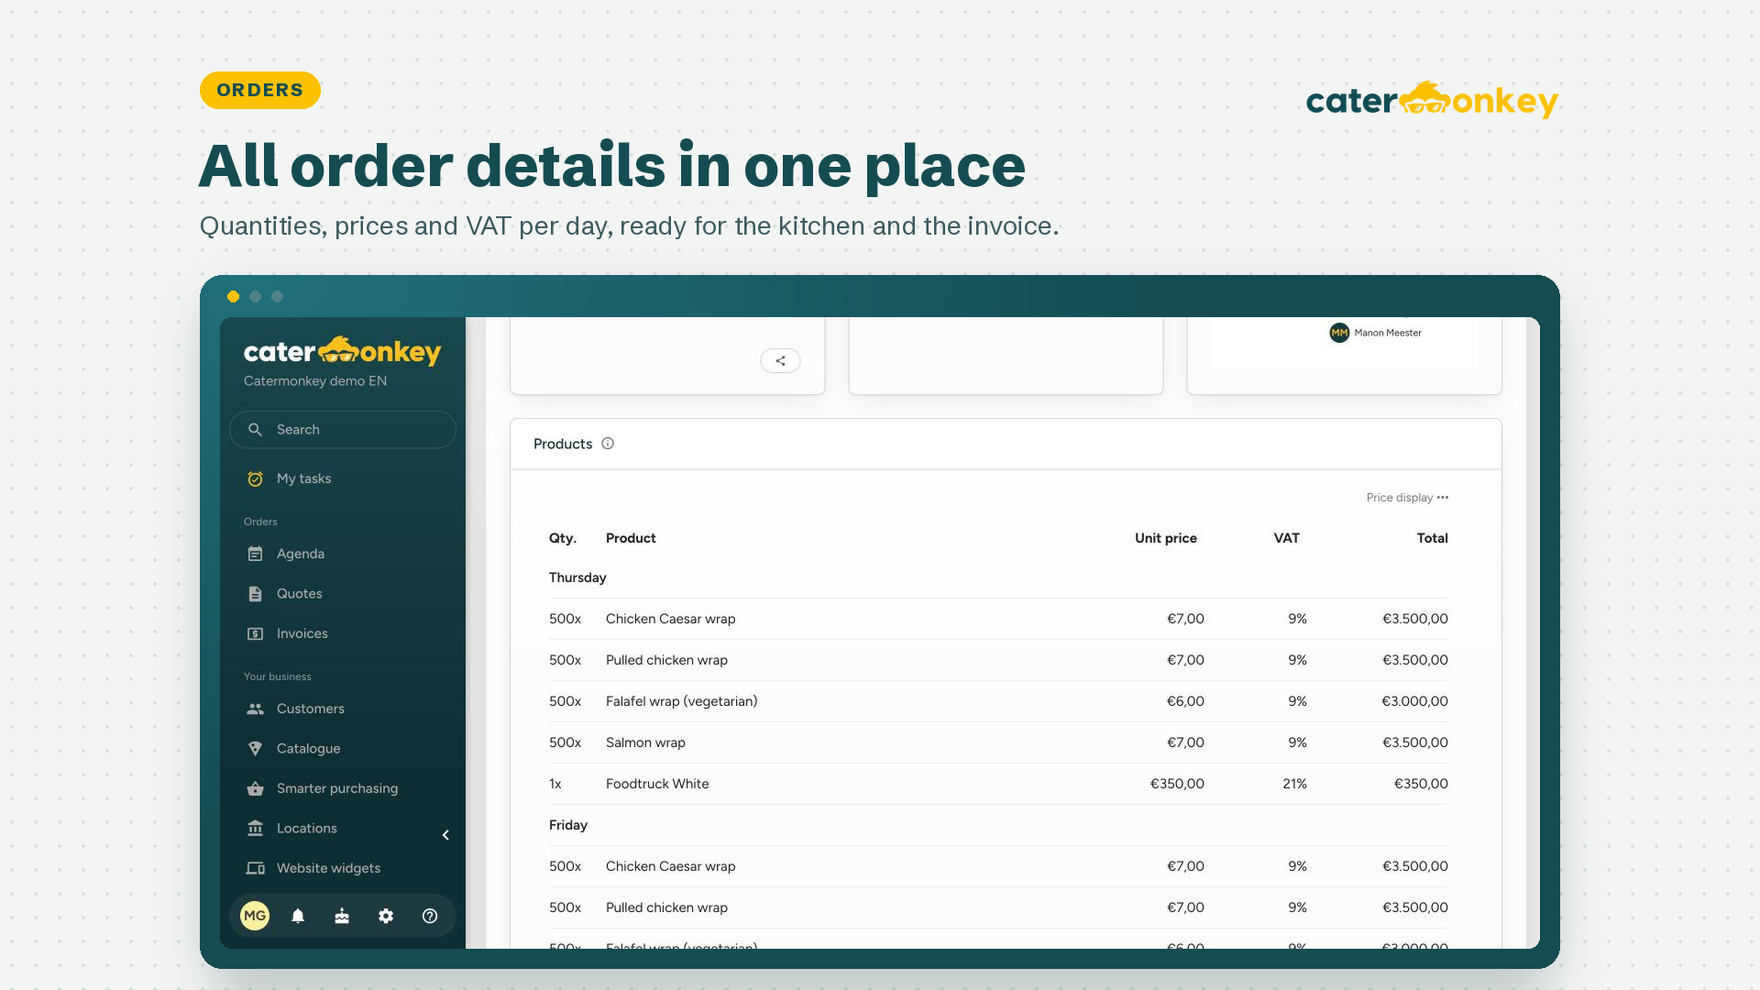Image resolution: width=1760 pixels, height=990 pixels.
Task: Open the Invoices section
Action: pos(302,633)
